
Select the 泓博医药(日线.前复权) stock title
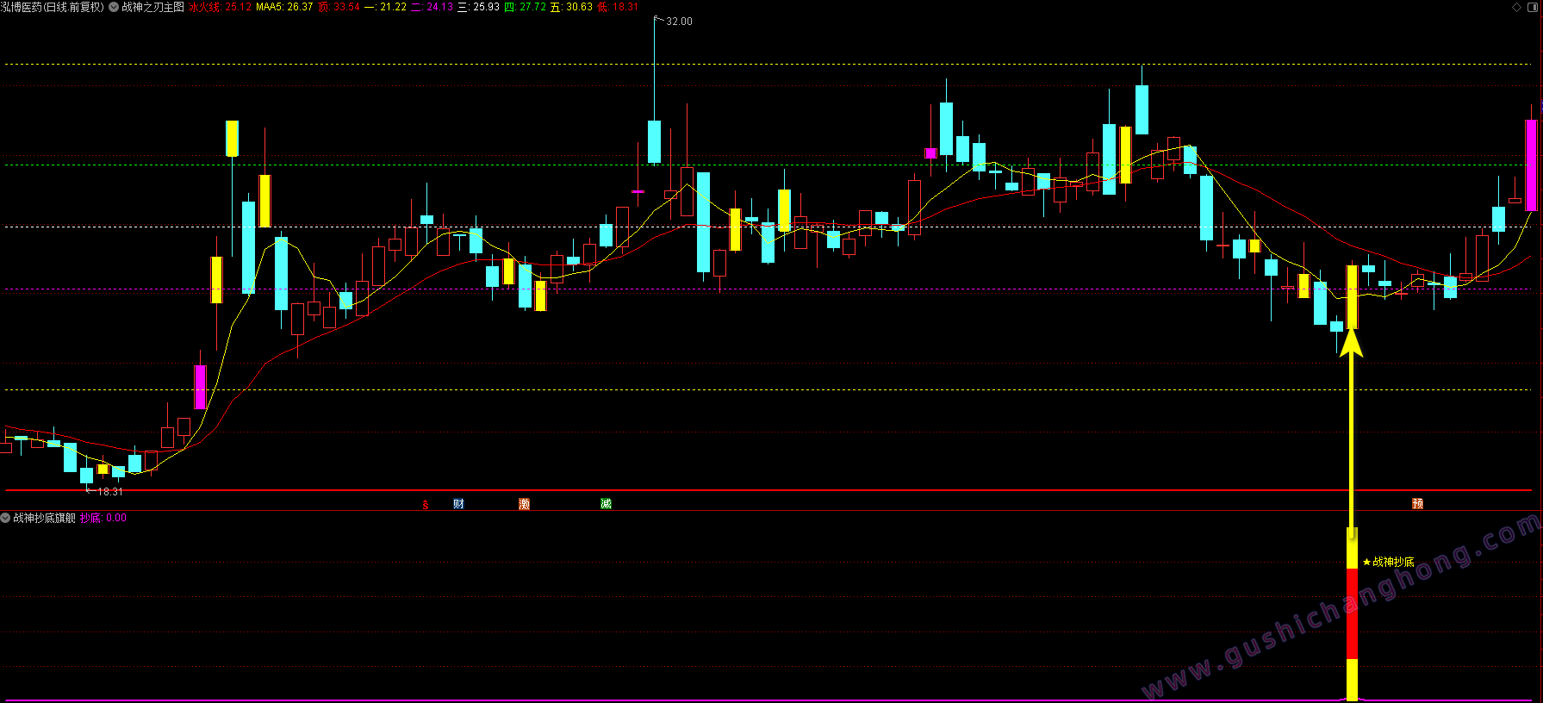[x=53, y=7]
